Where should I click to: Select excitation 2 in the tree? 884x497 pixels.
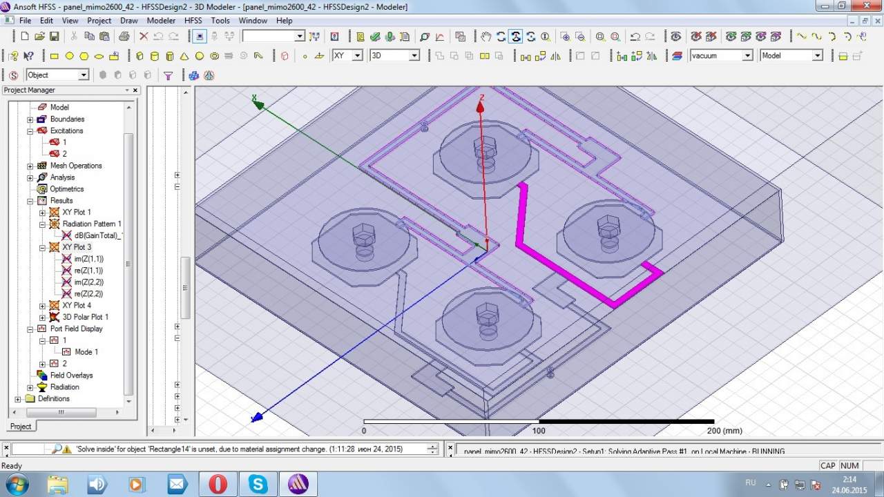(x=65, y=154)
